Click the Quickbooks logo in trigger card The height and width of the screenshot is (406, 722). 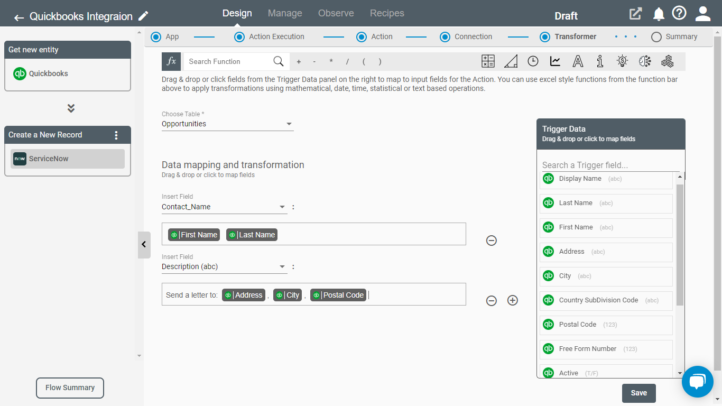(20, 73)
